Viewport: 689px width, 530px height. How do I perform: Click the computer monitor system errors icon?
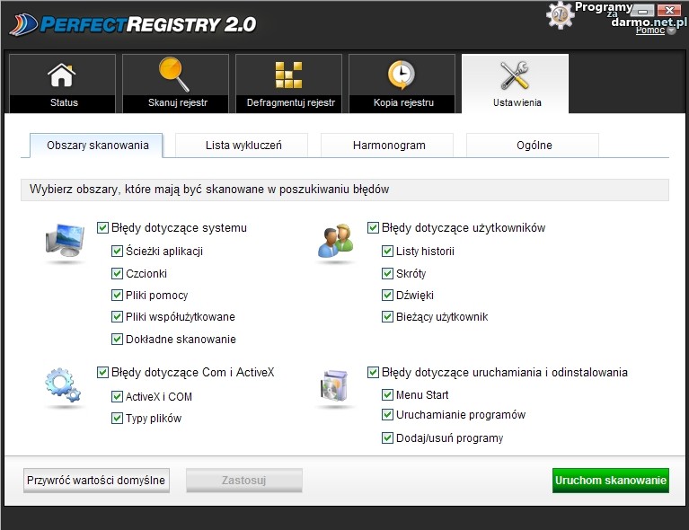(x=65, y=240)
